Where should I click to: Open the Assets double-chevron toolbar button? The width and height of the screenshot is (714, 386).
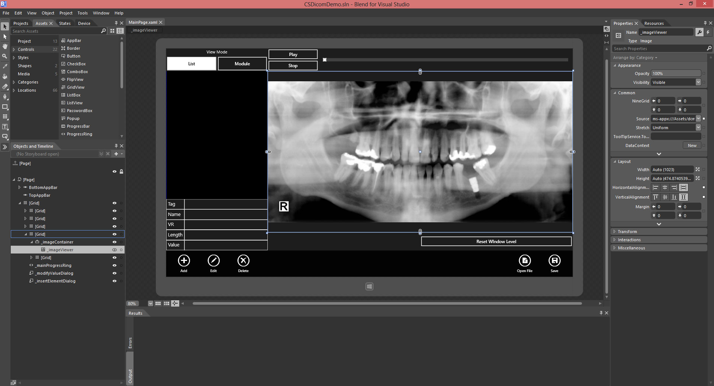pos(5,147)
